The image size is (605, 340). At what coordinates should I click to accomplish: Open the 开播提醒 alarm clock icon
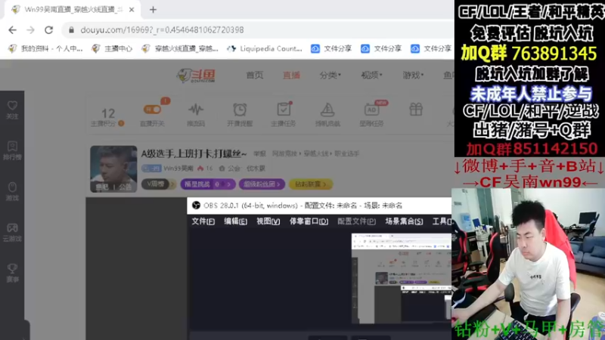coord(240,110)
